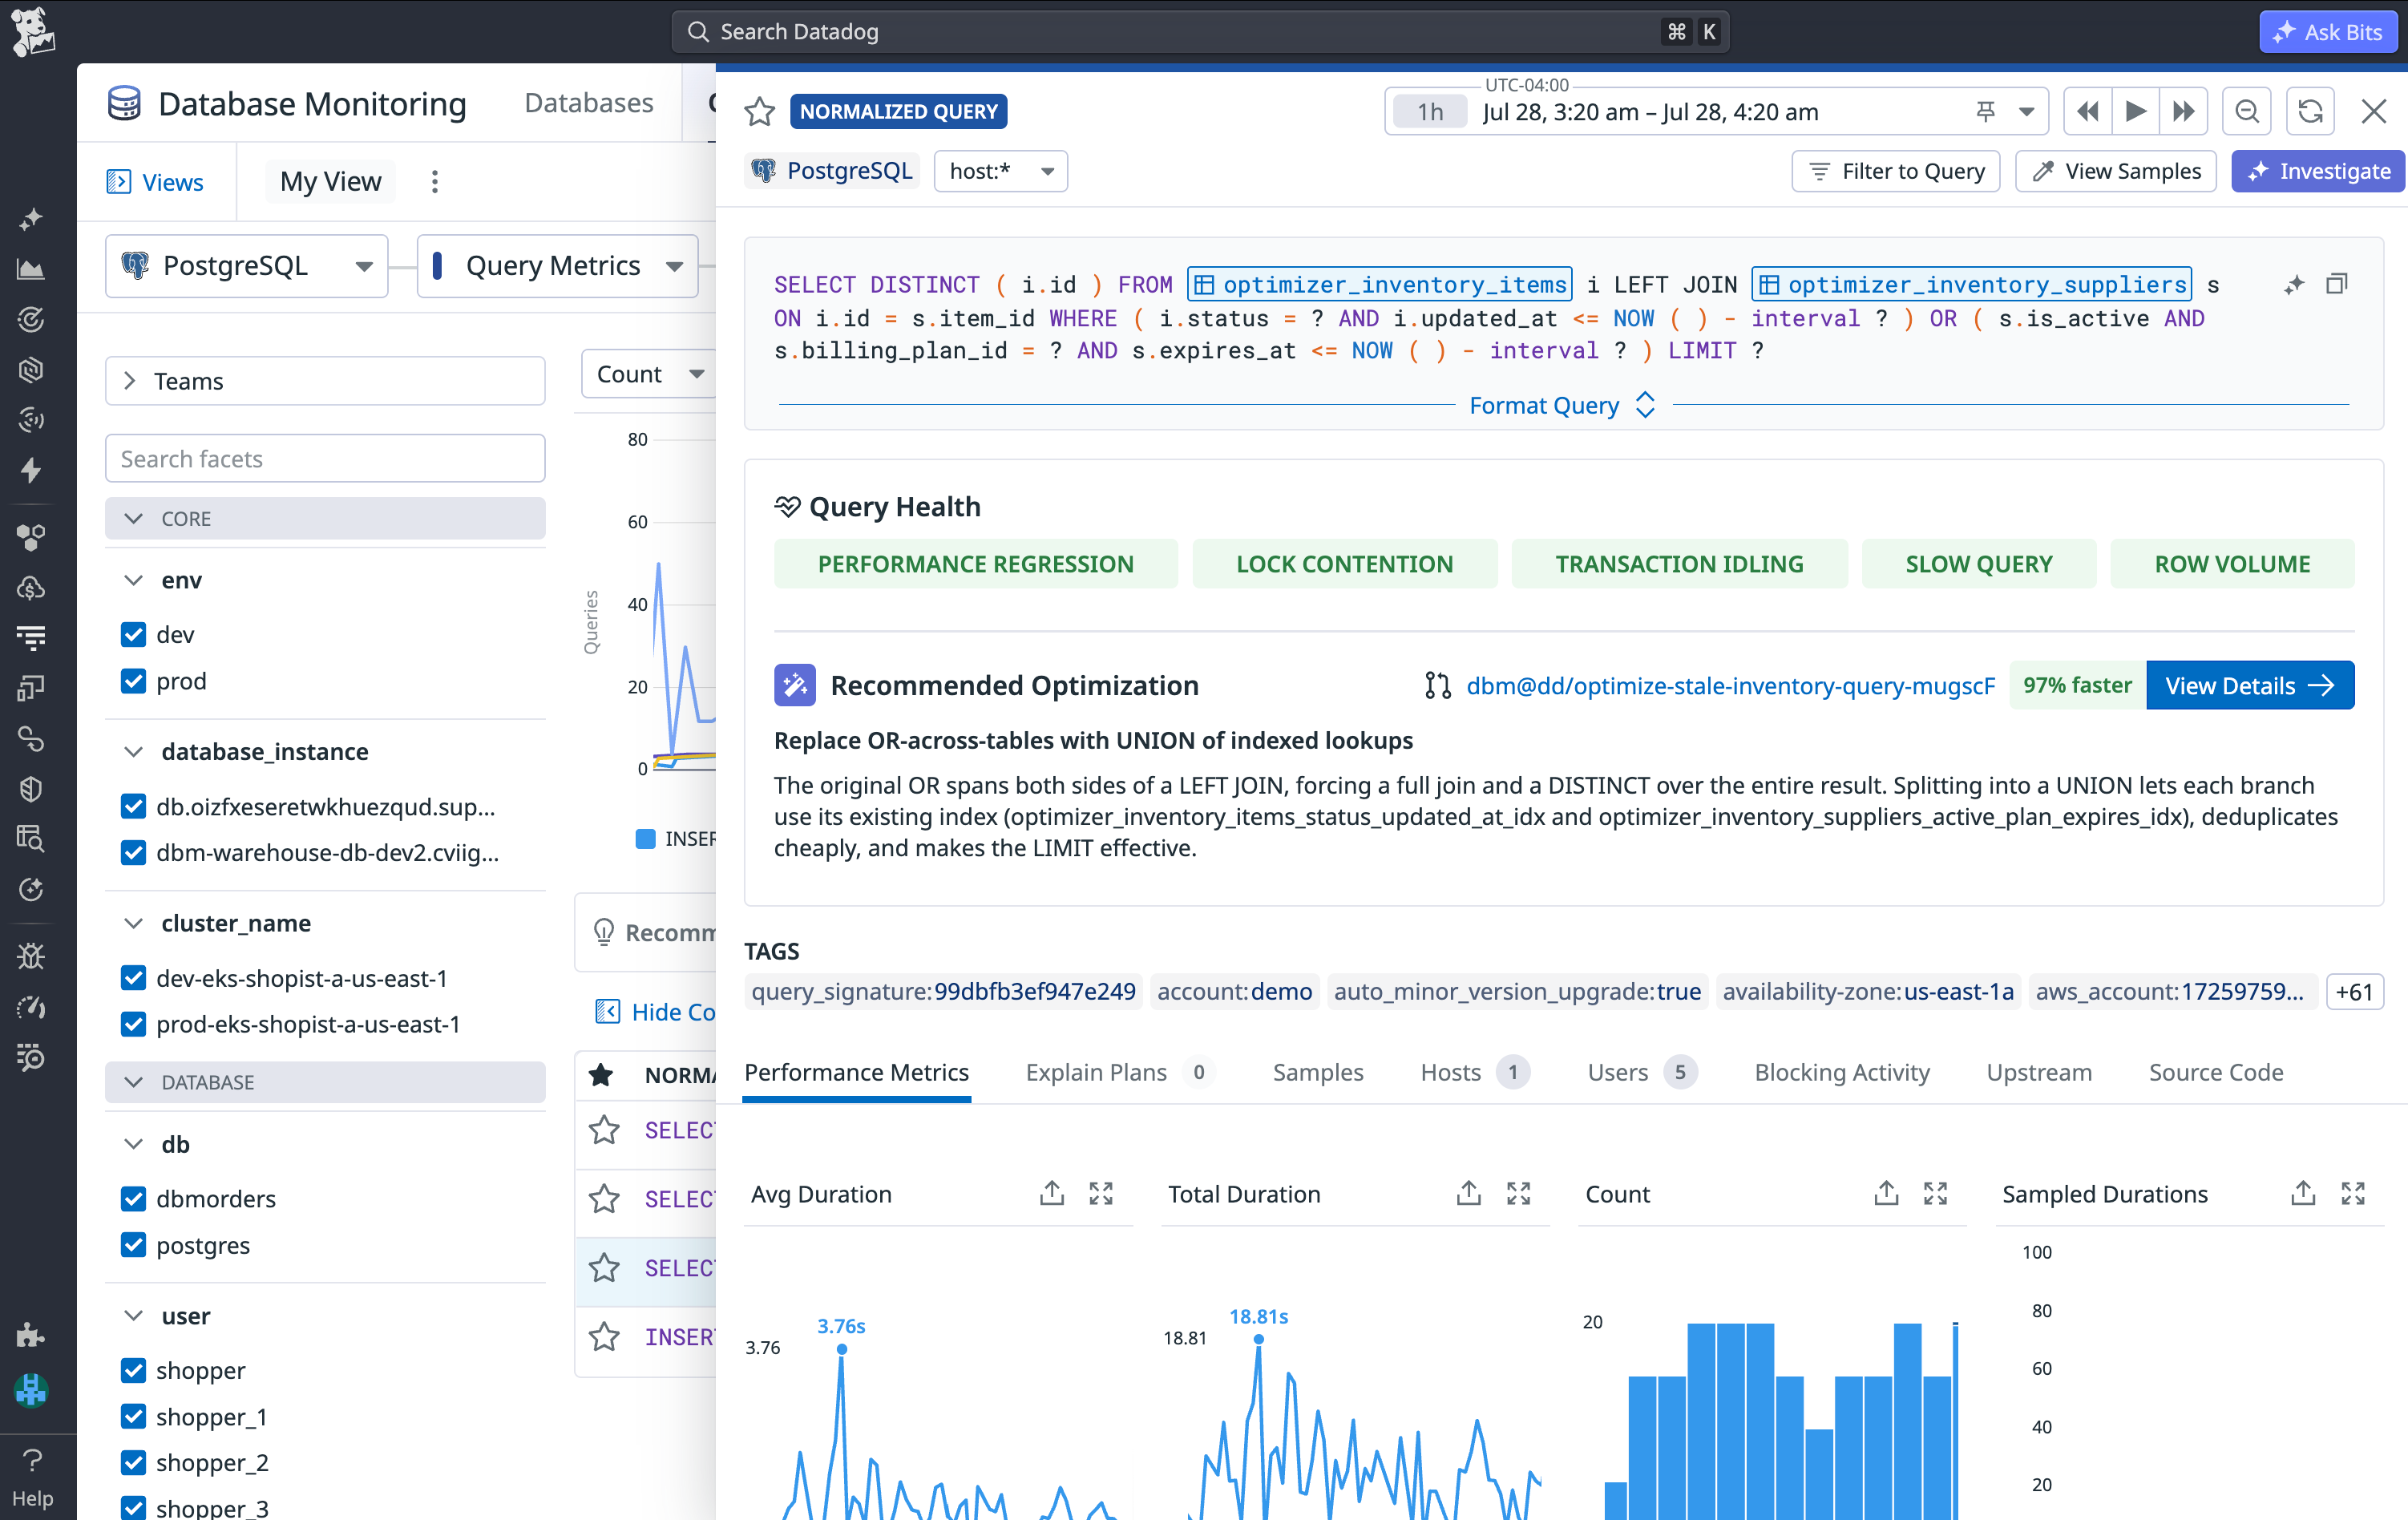Uncheck the dbmorders db checkbox
Screen dimensions: 2408x1520
133,1198
